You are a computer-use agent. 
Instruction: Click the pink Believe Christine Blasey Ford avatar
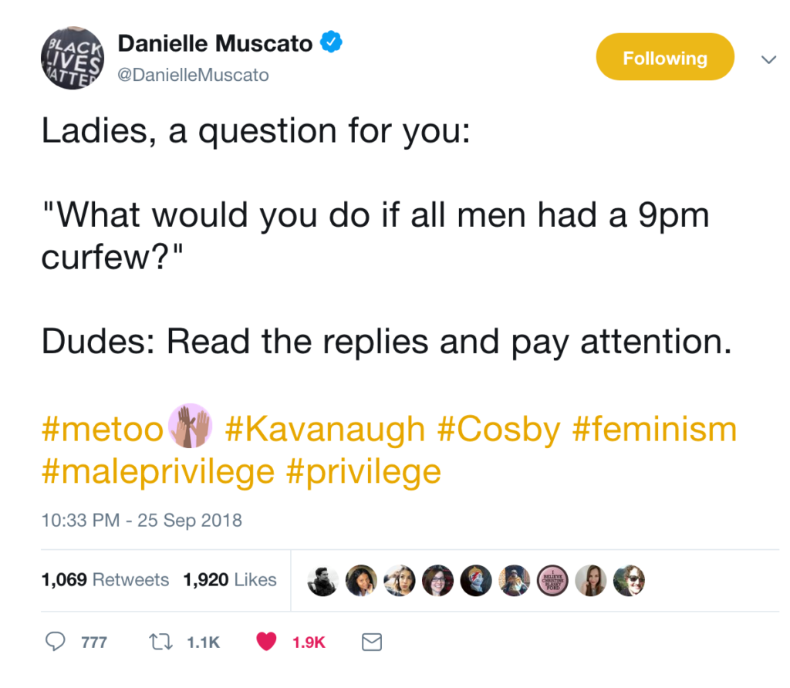(x=552, y=581)
